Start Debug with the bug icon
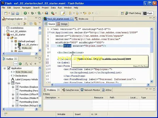Screen dimensions: 158x118 (x=32, y=13)
